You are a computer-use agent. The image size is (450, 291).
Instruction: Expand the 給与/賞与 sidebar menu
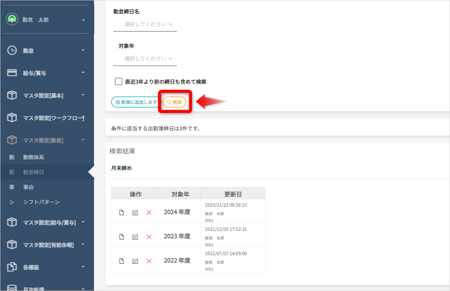point(47,73)
